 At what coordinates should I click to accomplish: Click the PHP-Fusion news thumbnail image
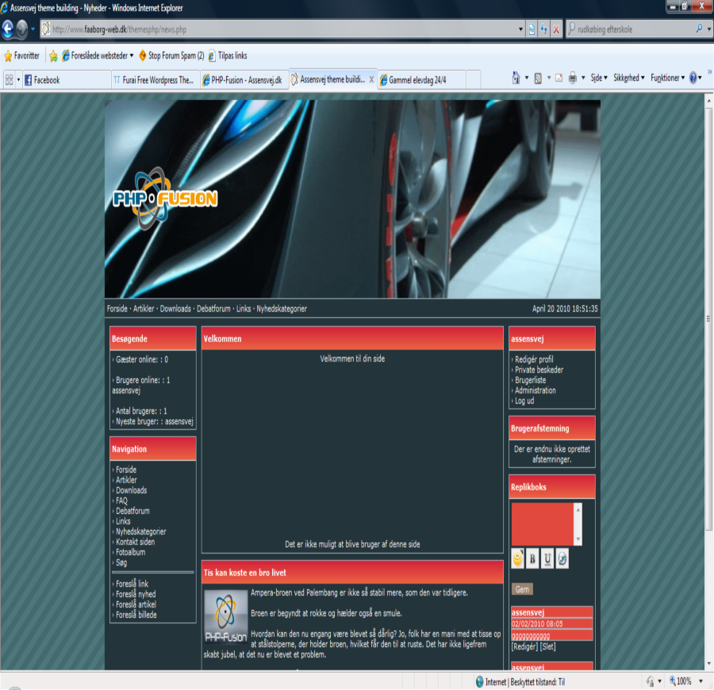coord(225,617)
